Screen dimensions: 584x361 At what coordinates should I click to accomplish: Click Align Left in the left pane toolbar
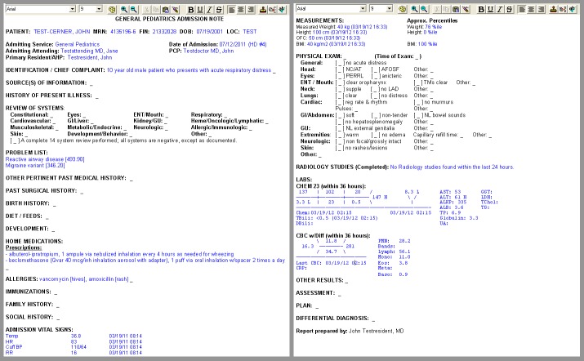pyautogui.click(x=232, y=10)
